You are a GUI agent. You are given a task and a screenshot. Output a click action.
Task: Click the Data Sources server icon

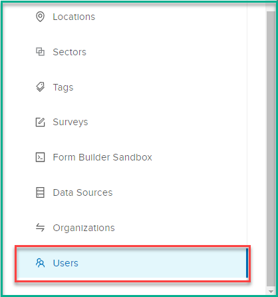(40, 192)
